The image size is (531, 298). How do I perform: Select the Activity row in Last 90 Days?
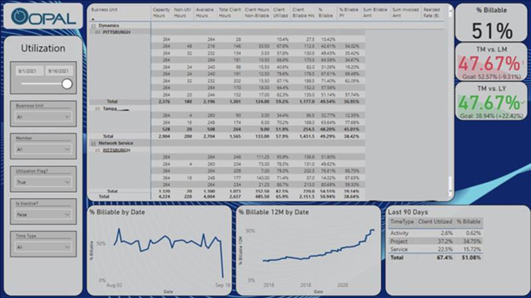pos(436,233)
